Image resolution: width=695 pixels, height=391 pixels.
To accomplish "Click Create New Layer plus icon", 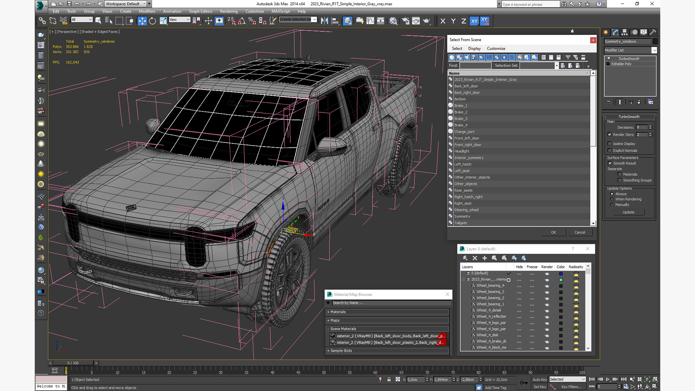I will pos(485,258).
